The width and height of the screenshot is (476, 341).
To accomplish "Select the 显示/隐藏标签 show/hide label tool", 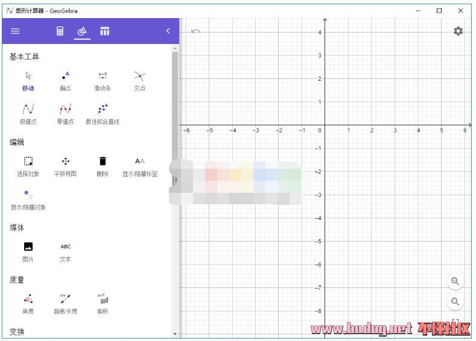I will pos(139,166).
